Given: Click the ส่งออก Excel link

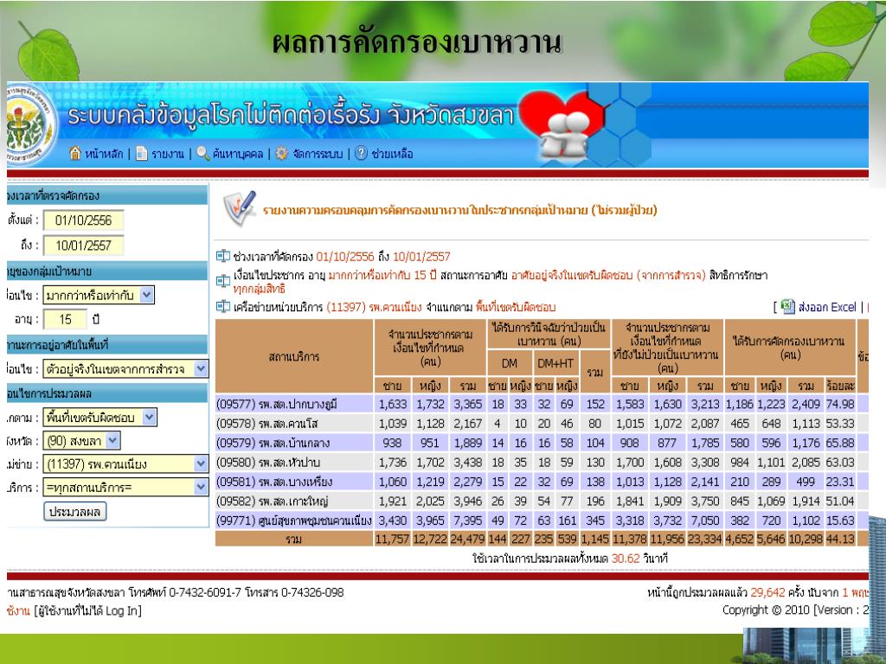Looking at the screenshot, I should coord(827,307).
